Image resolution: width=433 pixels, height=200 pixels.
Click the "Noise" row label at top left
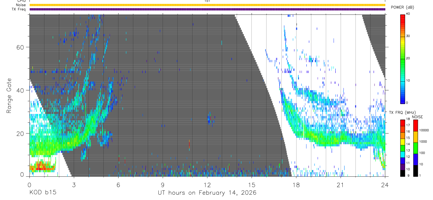21,5
